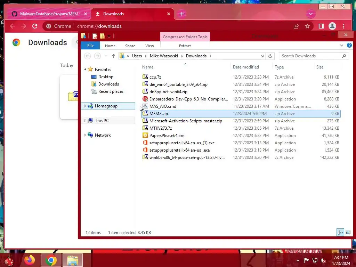The width and height of the screenshot is (356, 267).
Task: Open the File tab in Explorer
Action: point(90,46)
